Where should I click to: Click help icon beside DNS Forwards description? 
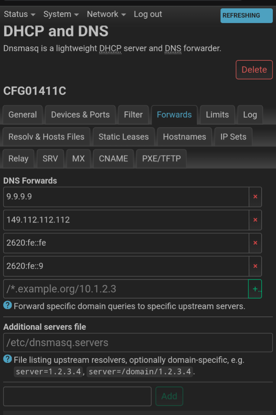[x=8, y=306]
